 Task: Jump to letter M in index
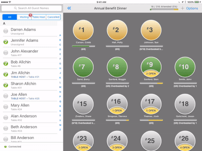click(x=60, y=87)
